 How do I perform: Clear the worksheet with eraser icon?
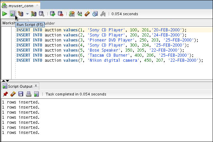(87, 14)
